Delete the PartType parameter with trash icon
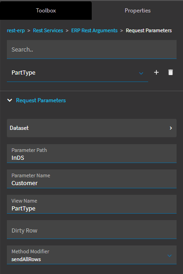The image size is (183, 274). click(x=171, y=72)
